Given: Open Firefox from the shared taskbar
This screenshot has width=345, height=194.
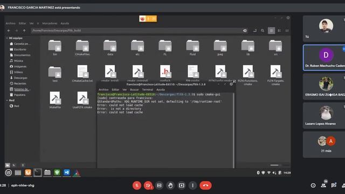Looking at the screenshot, I should [28, 172].
